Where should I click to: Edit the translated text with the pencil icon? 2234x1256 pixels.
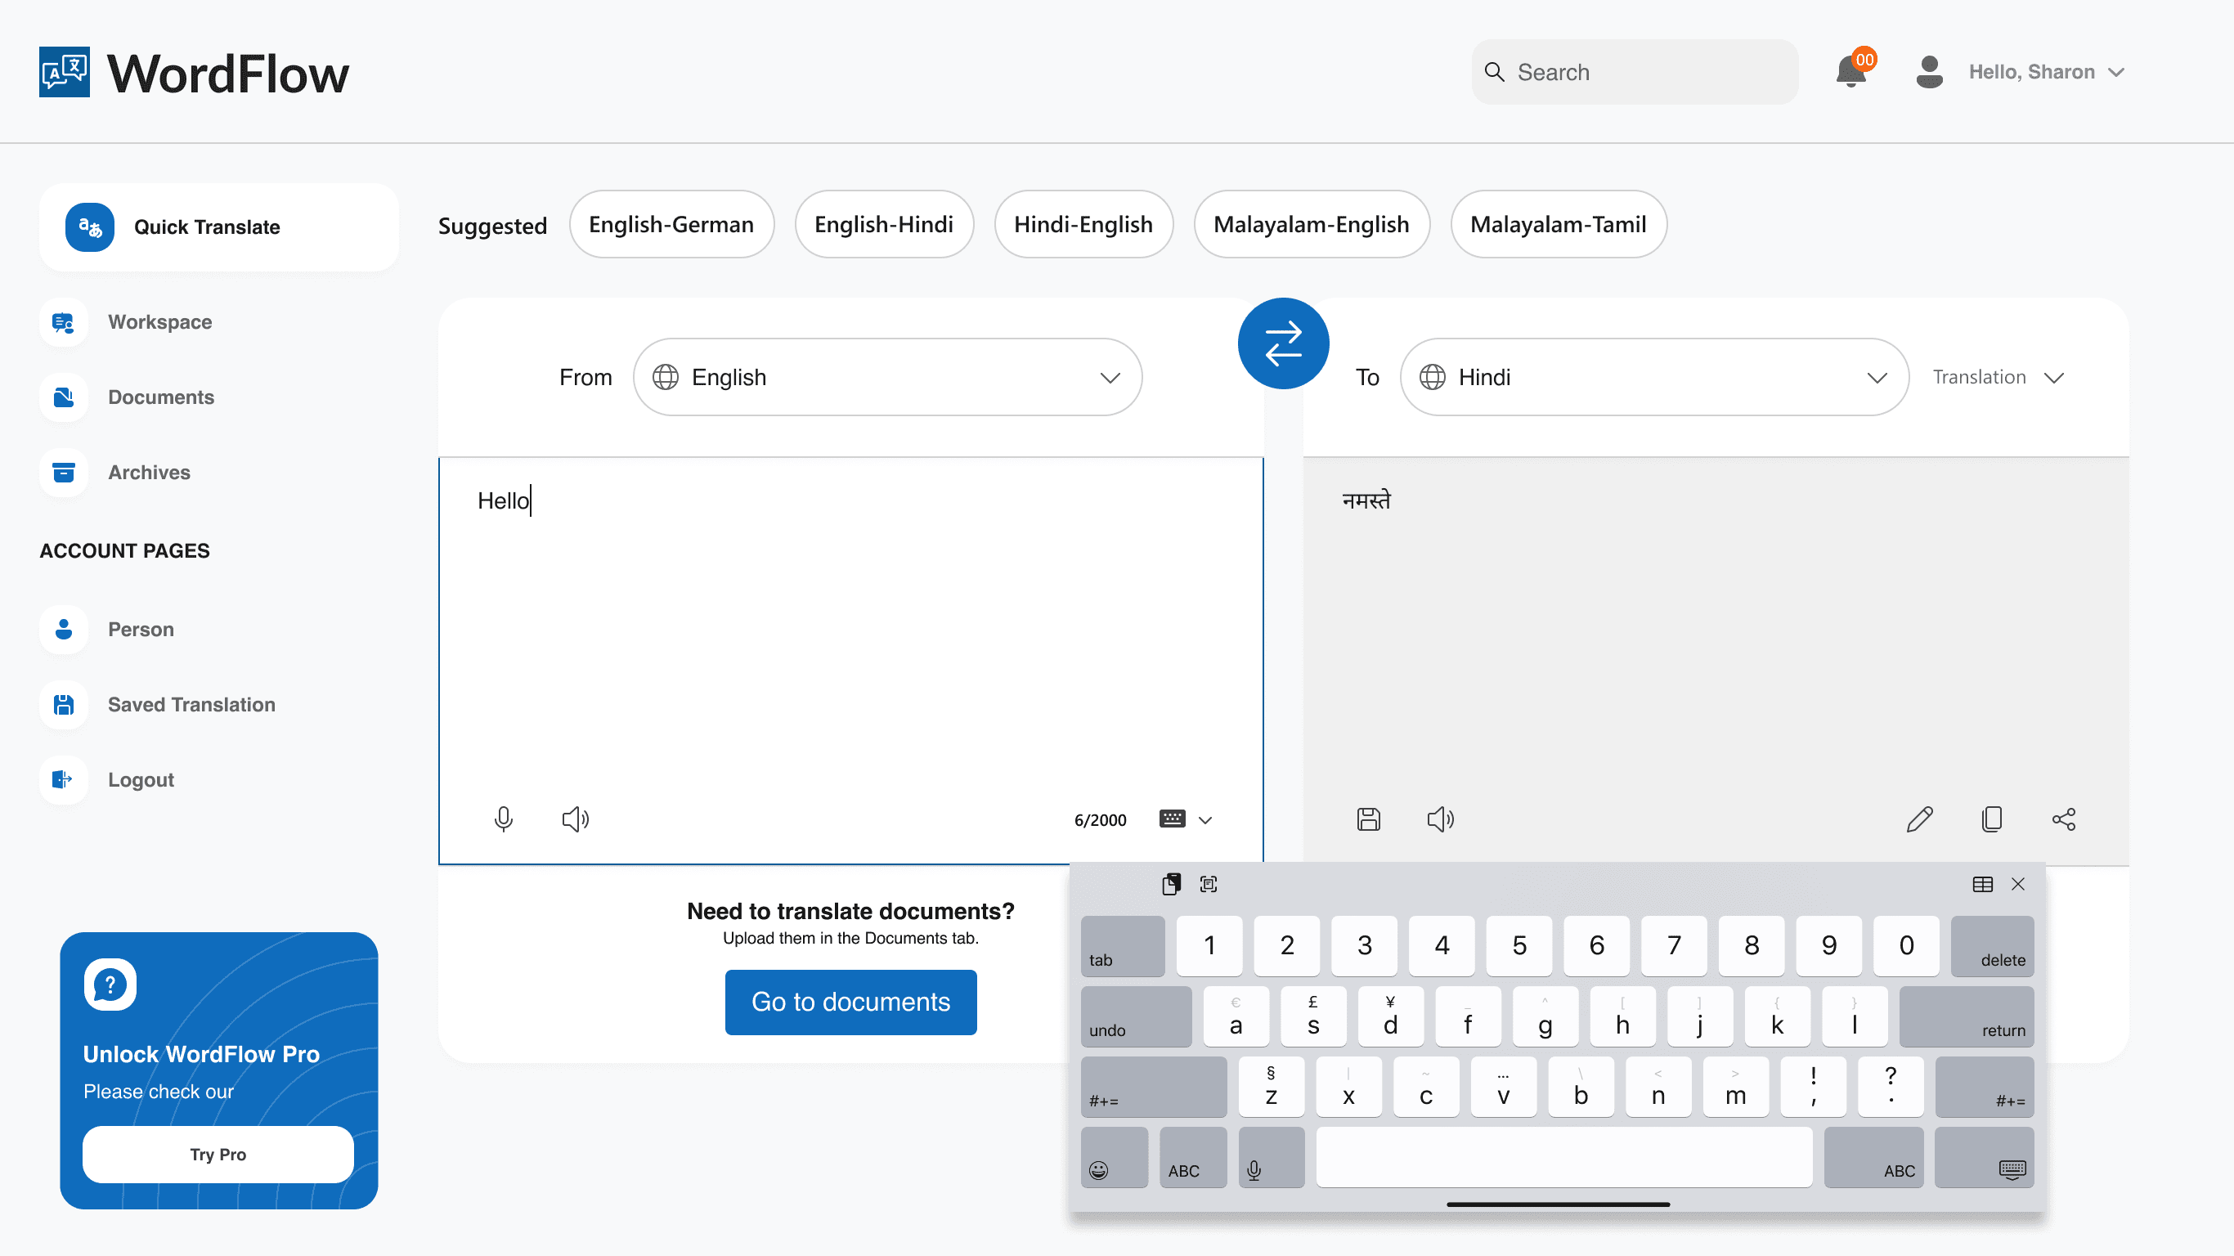pyautogui.click(x=1919, y=819)
